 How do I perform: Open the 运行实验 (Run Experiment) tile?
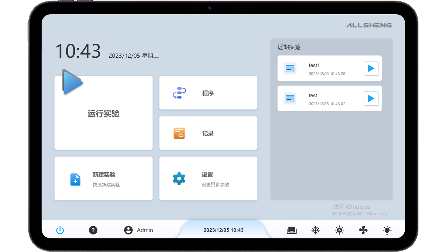(104, 113)
